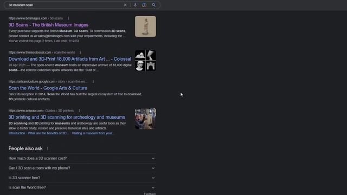The height and width of the screenshot is (195, 347).
Task: Follow the 'Introduction' sitelink
Action: [17, 133]
